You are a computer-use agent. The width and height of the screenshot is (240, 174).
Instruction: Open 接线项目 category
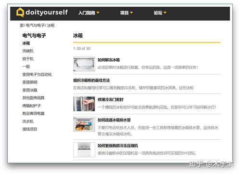(30, 129)
